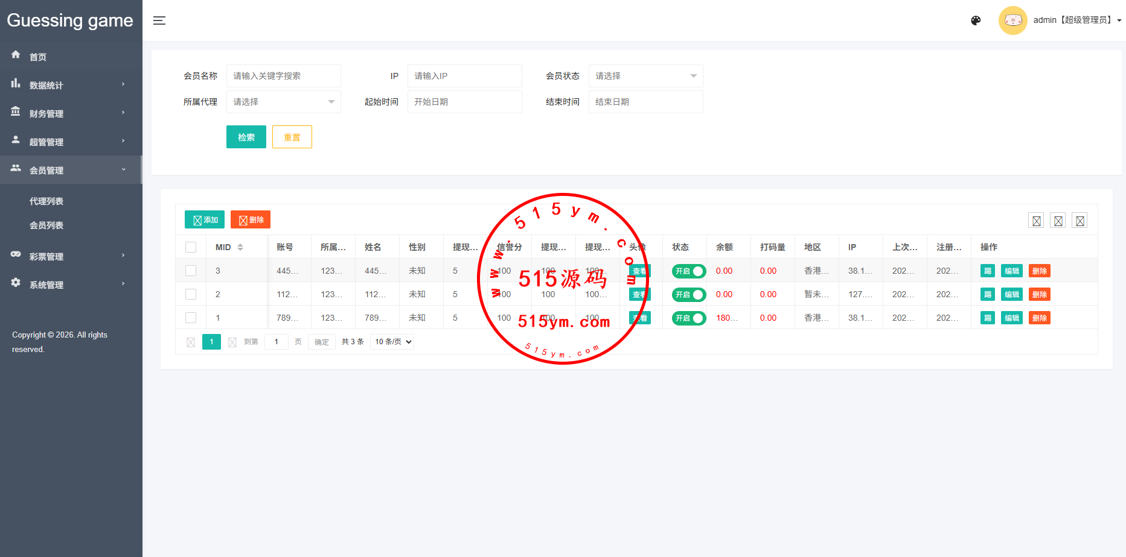Click the 起始时间 start date field
The height and width of the screenshot is (557, 1126).
(464, 102)
